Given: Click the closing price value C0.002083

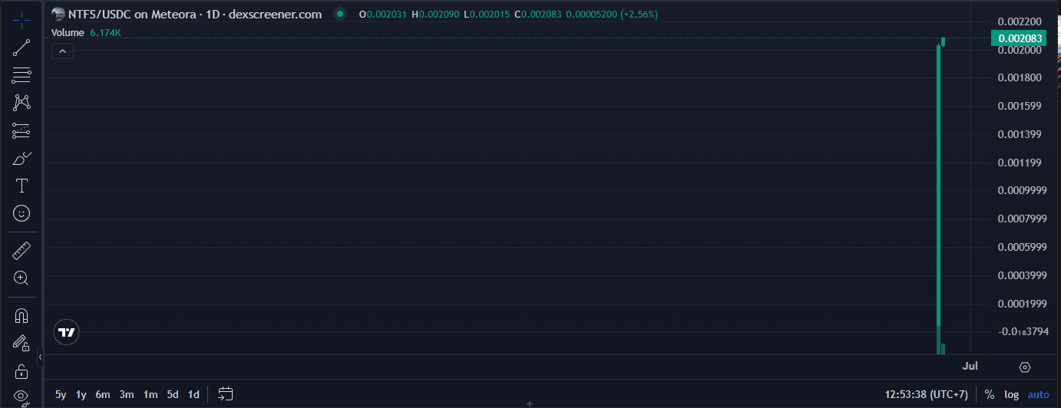Looking at the screenshot, I should click(x=538, y=14).
